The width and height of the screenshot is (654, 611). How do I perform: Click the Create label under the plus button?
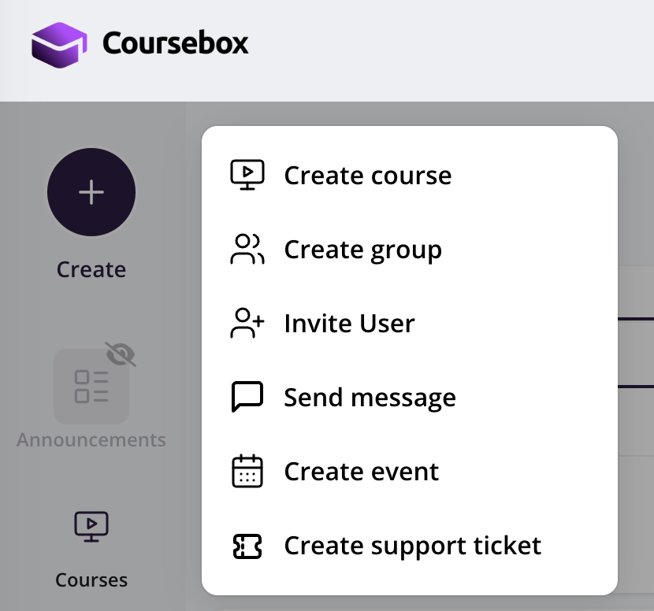point(91,269)
